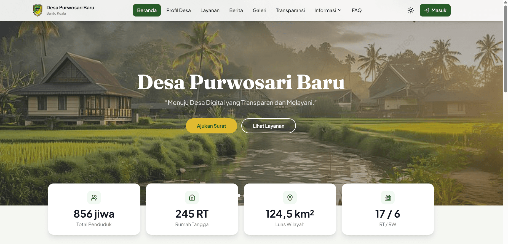Toggle the sun light/dark theme icon
The height and width of the screenshot is (244, 508).
411,10
